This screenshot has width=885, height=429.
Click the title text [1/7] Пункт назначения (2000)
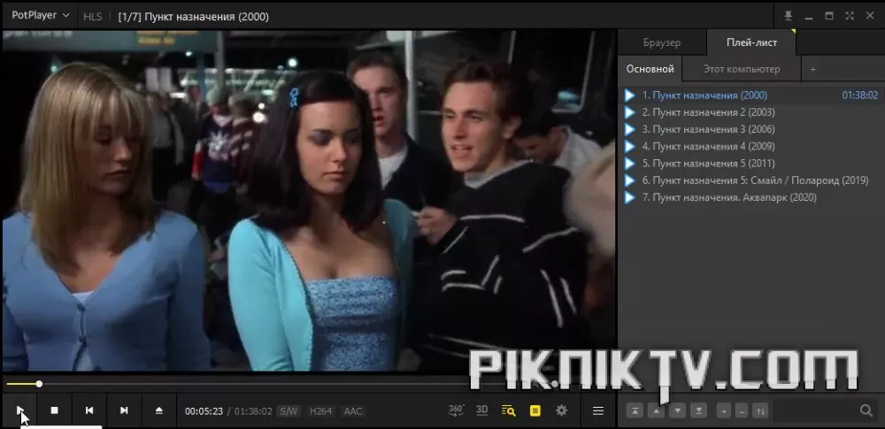click(x=193, y=17)
